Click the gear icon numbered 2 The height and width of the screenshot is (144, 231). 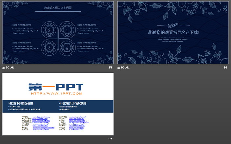[x=49, y=30]
